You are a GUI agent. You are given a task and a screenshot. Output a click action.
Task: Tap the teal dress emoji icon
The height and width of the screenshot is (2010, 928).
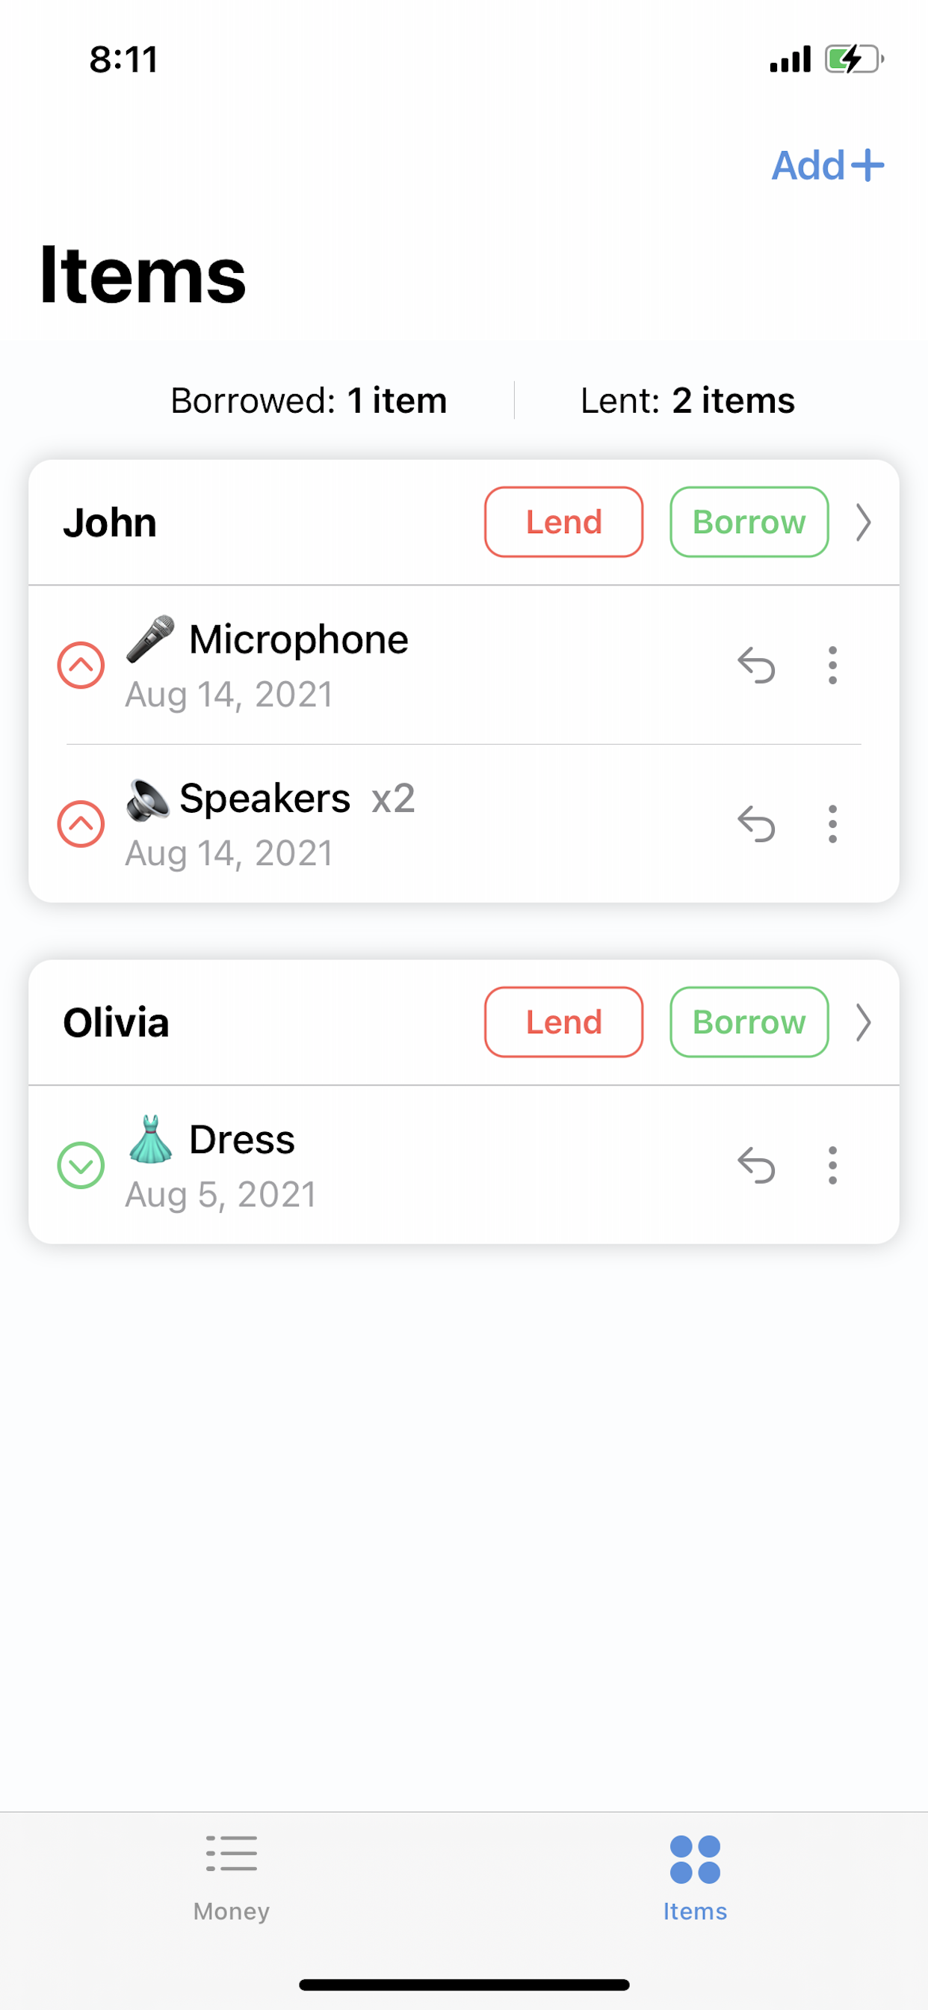pyautogui.click(x=150, y=1139)
